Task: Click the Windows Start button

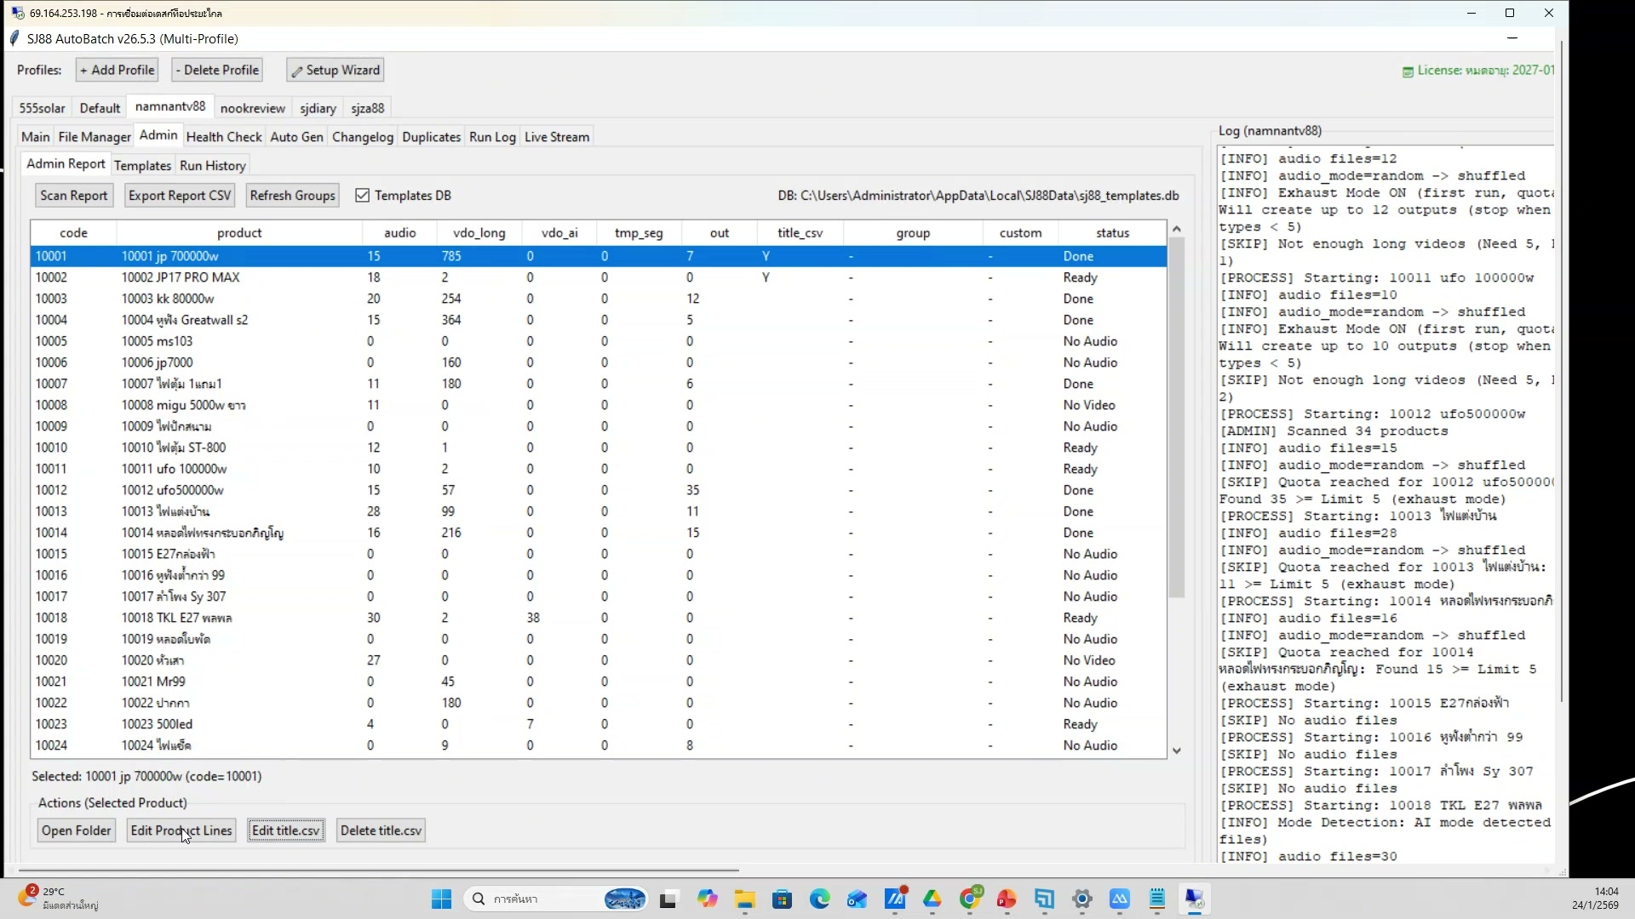Action: pos(441,899)
